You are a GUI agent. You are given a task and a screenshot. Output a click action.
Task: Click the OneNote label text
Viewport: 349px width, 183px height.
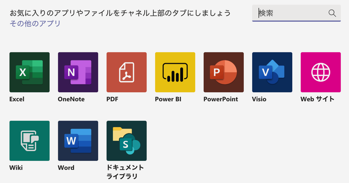click(71, 99)
